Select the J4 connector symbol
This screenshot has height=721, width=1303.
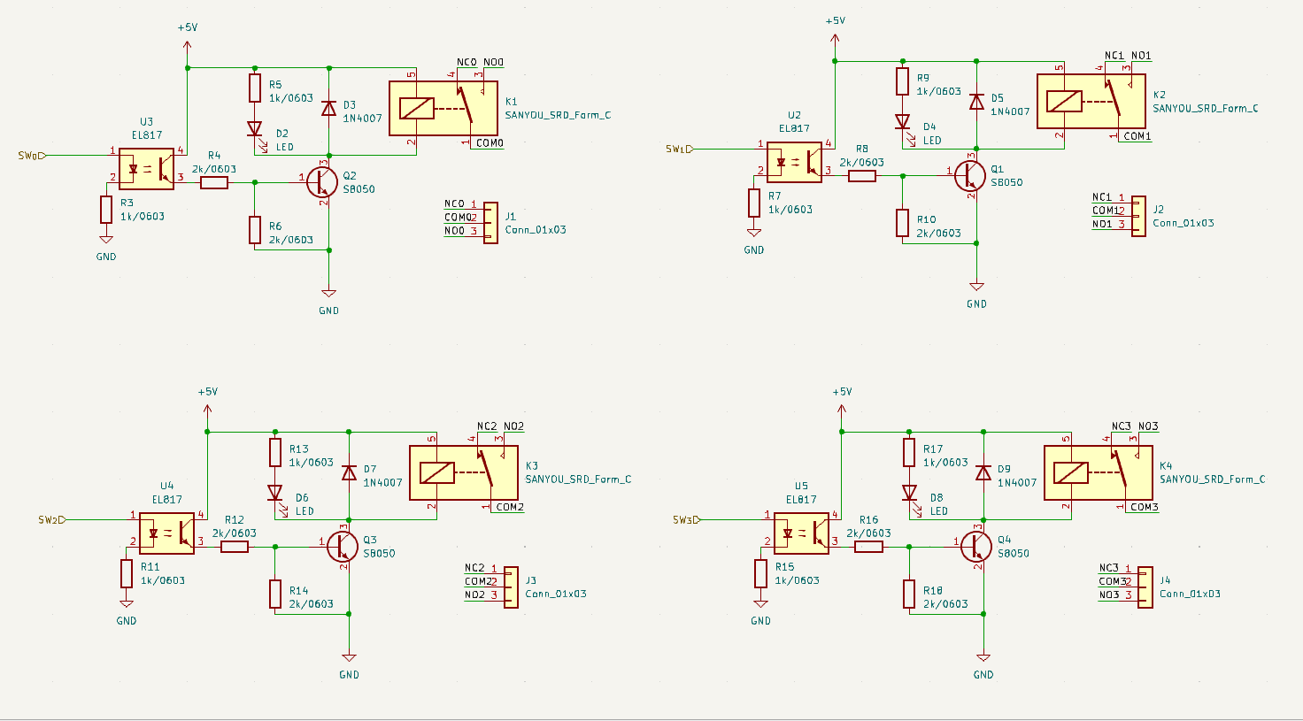click(x=1145, y=582)
